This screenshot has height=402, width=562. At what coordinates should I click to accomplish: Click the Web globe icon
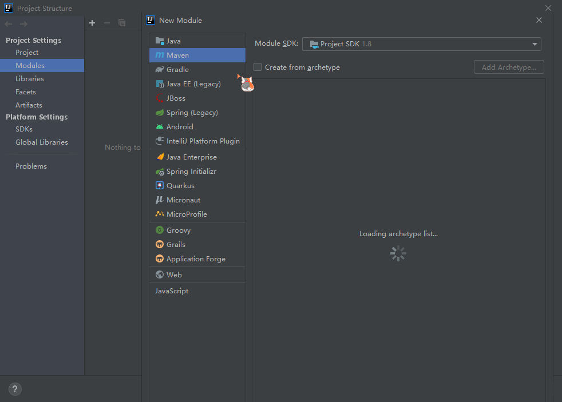coord(160,274)
